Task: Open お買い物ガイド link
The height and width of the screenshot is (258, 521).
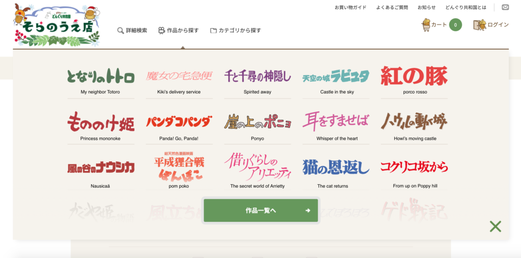Action: (x=351, y=7)
